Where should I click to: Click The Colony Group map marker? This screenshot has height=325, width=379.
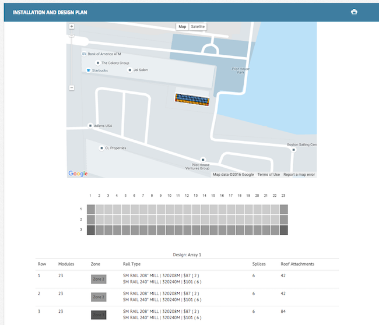[97, 62]
